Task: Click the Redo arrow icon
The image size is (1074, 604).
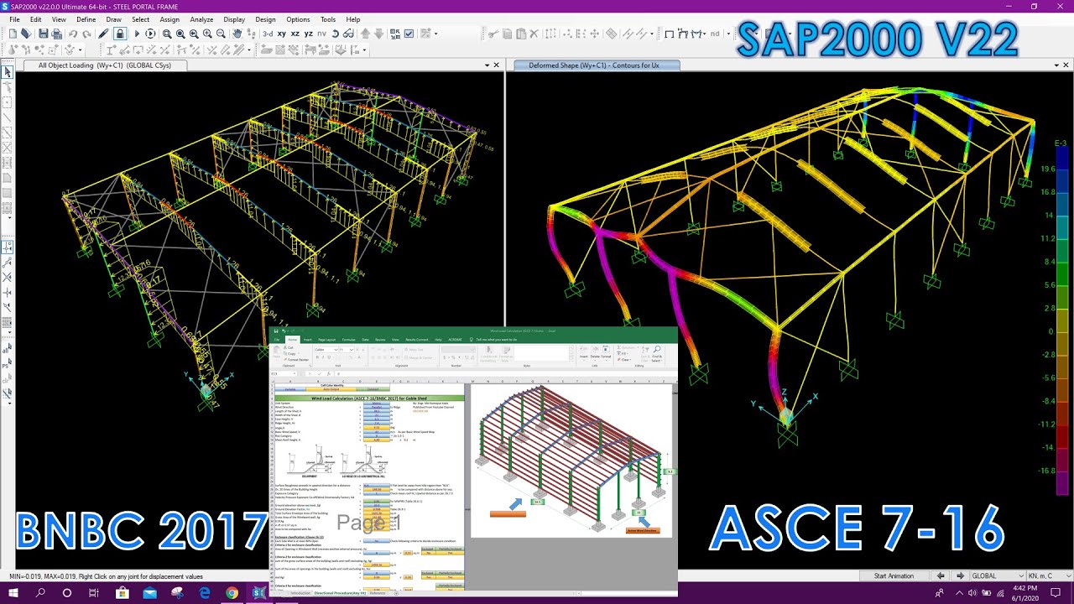Action: point(87,34)
